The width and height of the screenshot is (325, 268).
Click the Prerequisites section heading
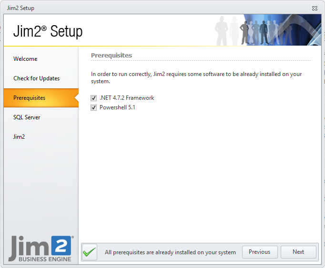112,56
